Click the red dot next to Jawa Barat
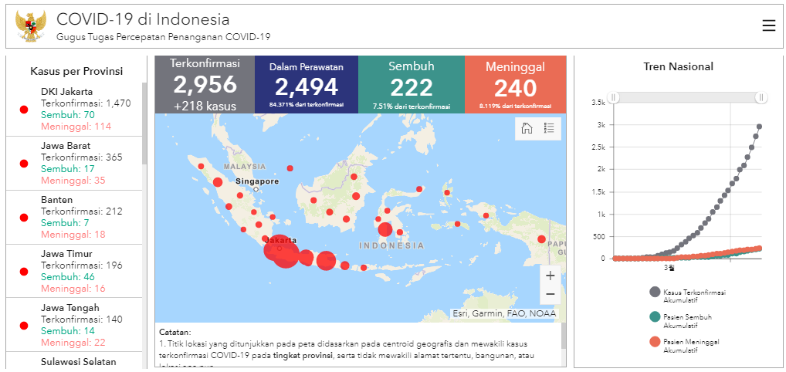The height and width of the screenshot is (372, 786). point(24,164)
